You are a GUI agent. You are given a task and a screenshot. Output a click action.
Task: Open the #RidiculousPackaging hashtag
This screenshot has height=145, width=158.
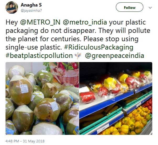tap(99, 47)
